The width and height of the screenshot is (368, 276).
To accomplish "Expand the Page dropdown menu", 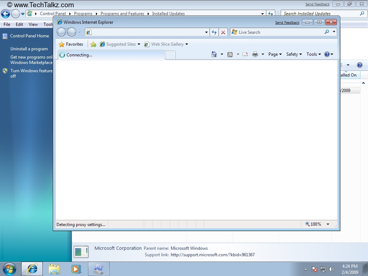I will (x=275, y=54).
